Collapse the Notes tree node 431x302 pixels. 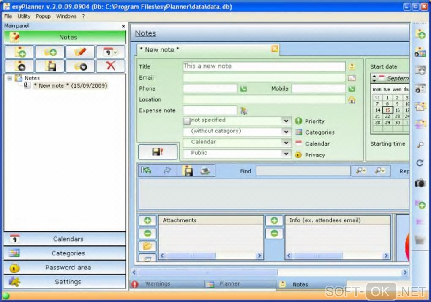point(10,78)
